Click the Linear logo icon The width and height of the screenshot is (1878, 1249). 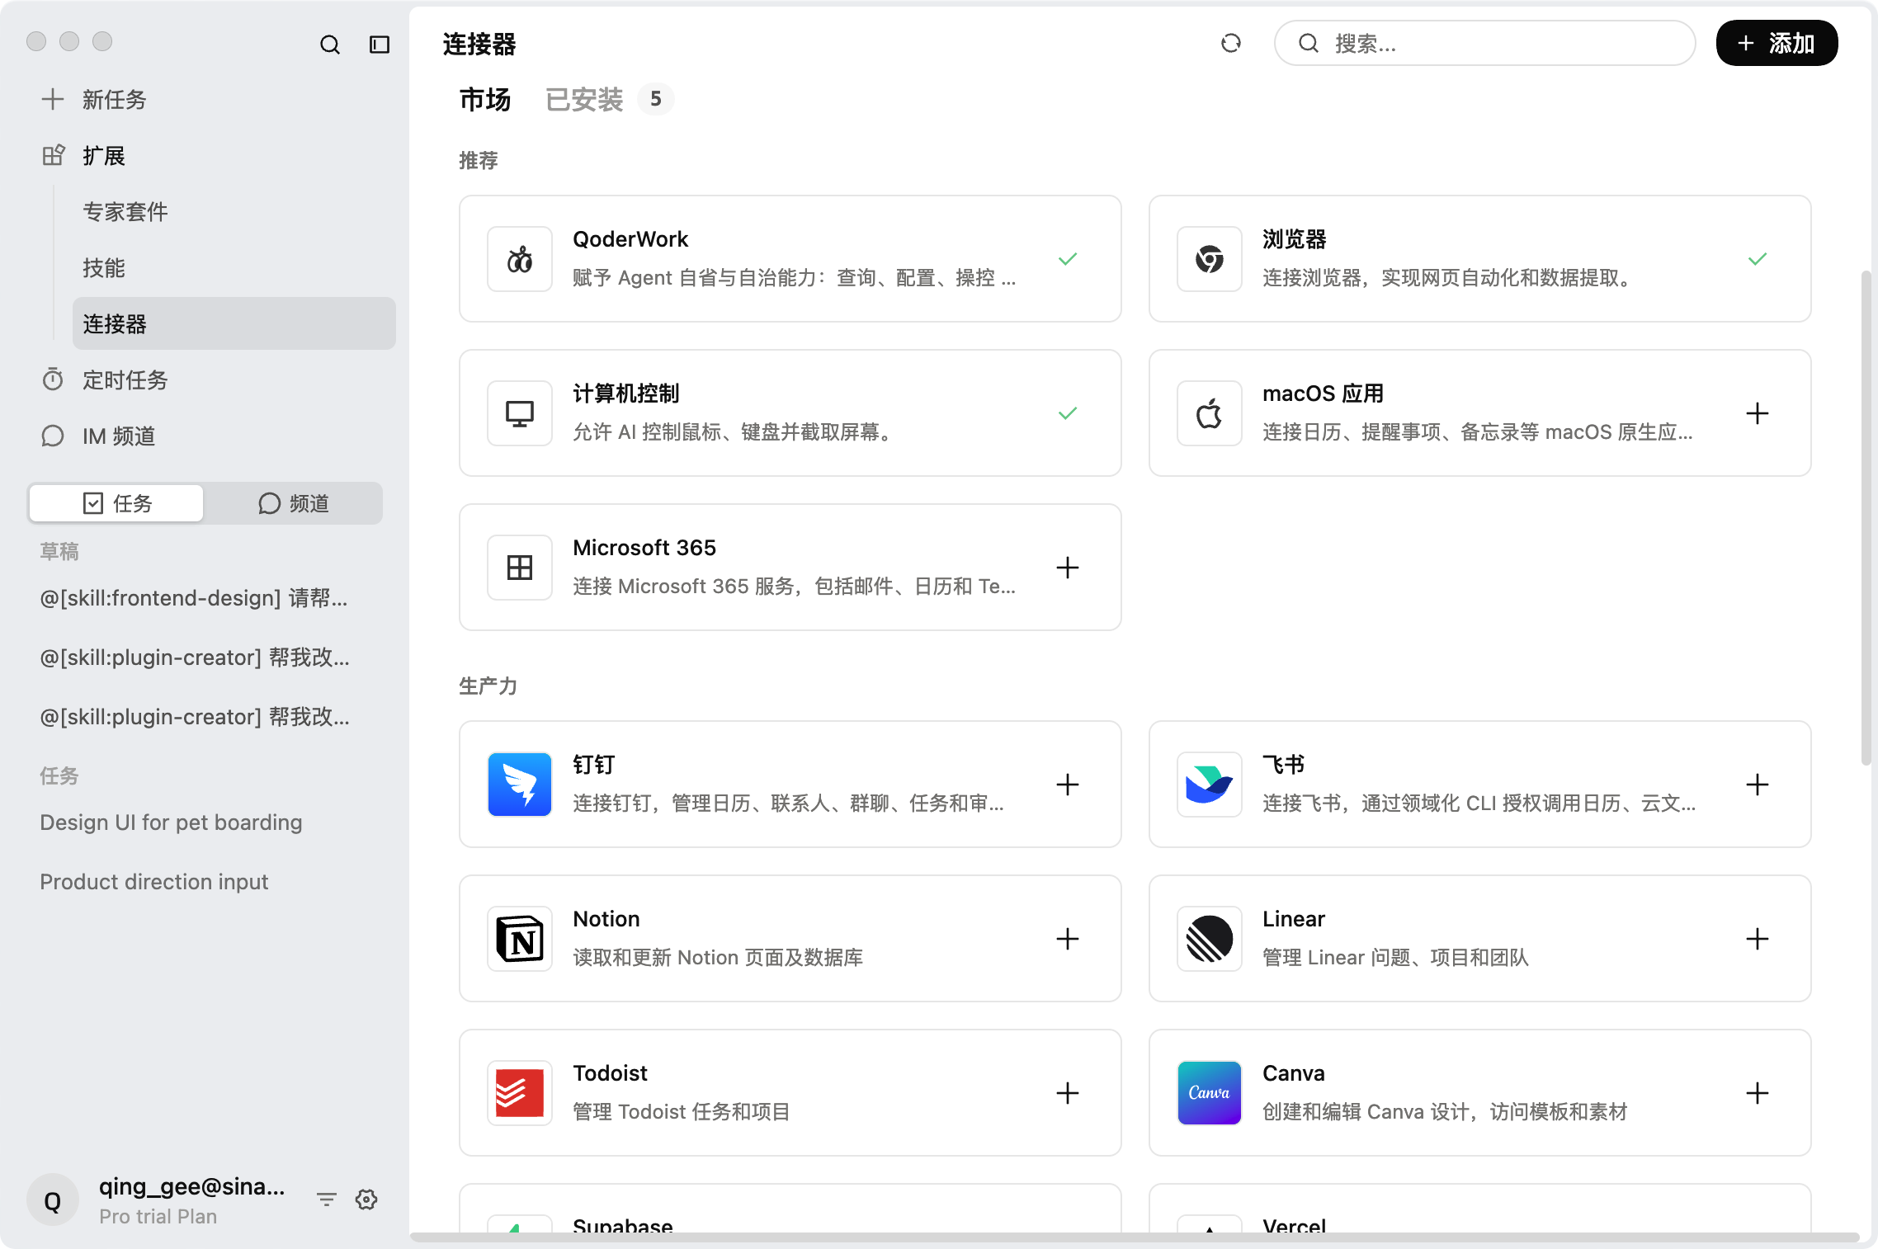[x=1209, y=939]
